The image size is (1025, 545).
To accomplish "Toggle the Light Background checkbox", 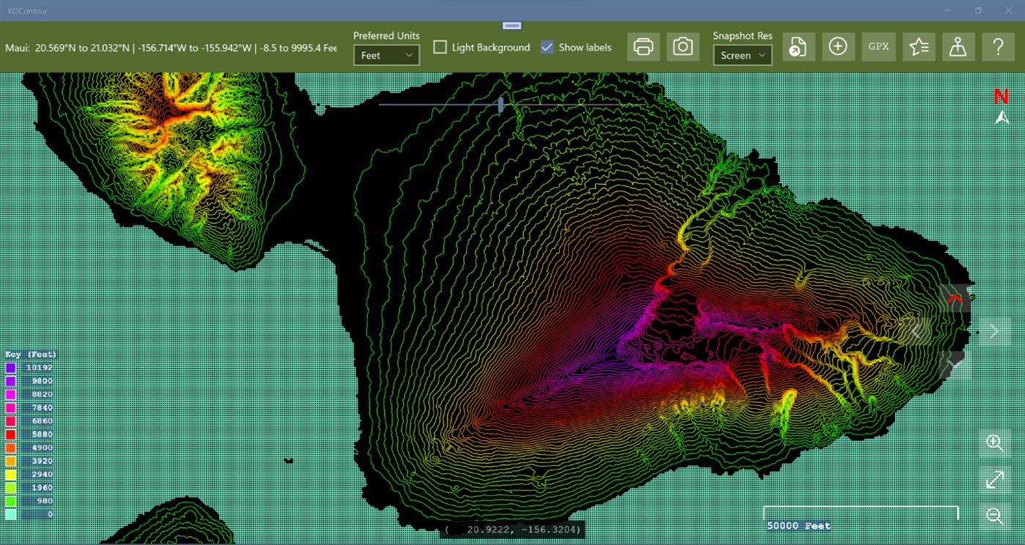I will coord(440,47).
